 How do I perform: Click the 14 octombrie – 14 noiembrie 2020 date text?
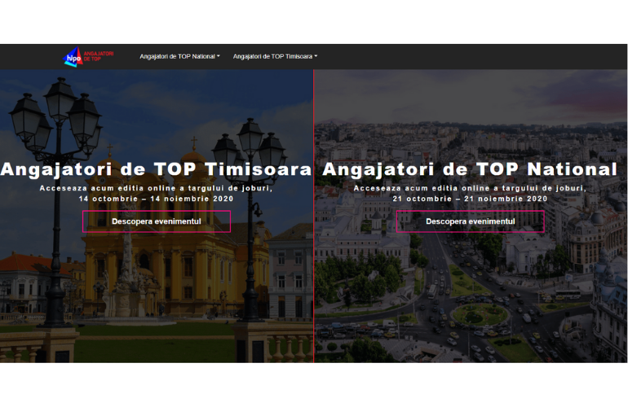156,199
